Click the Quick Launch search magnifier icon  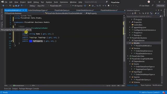107,2
